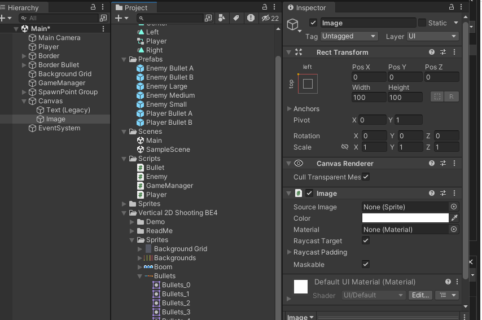The height and width of the screenshot is (320, 482).
Task: Disable the Image component checkbox
Action: coord(309,193)
